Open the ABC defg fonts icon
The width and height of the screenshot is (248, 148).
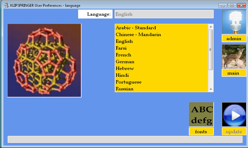coord(201,114)
